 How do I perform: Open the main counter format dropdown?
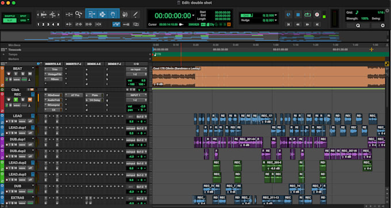pyautogui.click(x=193, y=15)
